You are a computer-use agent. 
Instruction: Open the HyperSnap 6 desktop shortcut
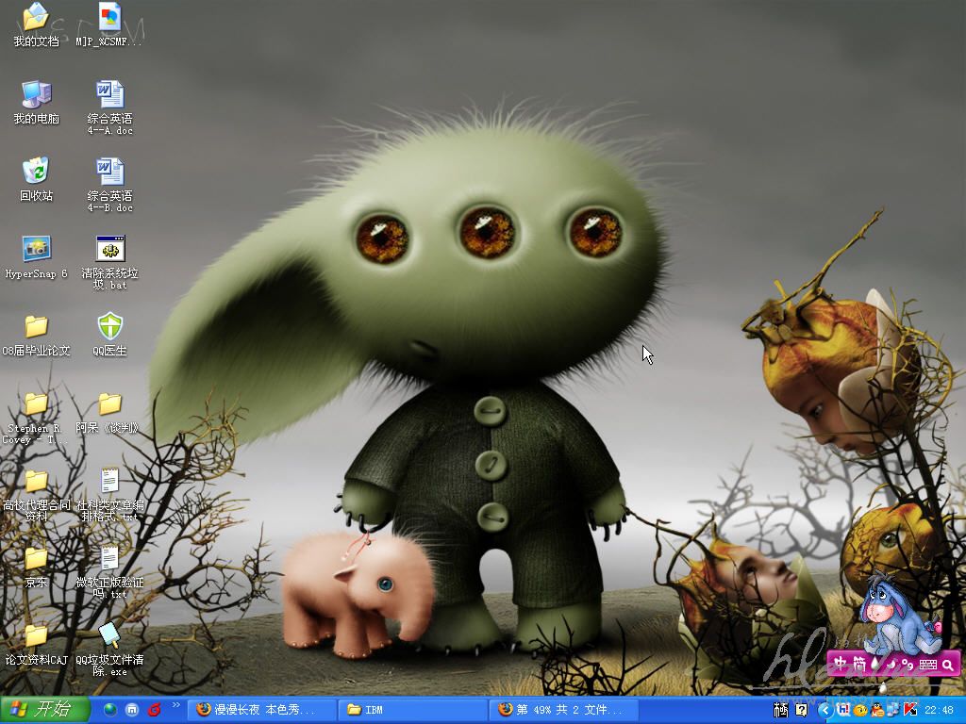[x=36, y=250]
